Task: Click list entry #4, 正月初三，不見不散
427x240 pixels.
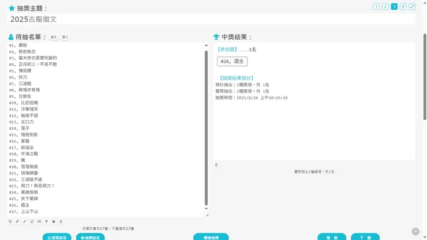Action: click(x=33, y=64)
